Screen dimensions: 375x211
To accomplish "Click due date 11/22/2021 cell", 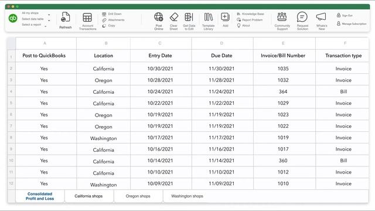I will tap(222, 103).
